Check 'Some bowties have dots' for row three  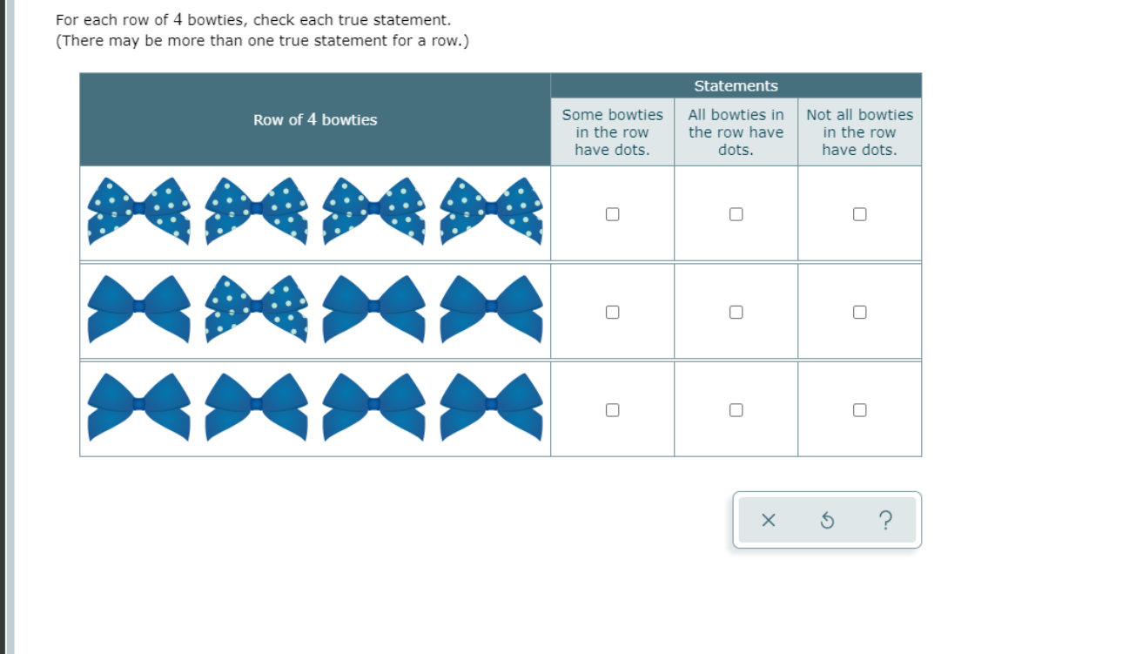click(612, 408)
